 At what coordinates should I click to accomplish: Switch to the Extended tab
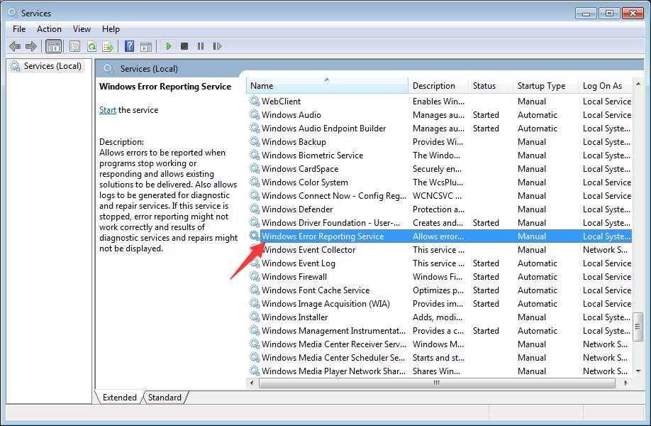pos(119,398)
